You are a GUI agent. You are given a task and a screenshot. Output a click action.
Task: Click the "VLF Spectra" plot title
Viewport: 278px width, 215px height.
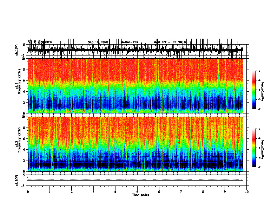point(40,42)
